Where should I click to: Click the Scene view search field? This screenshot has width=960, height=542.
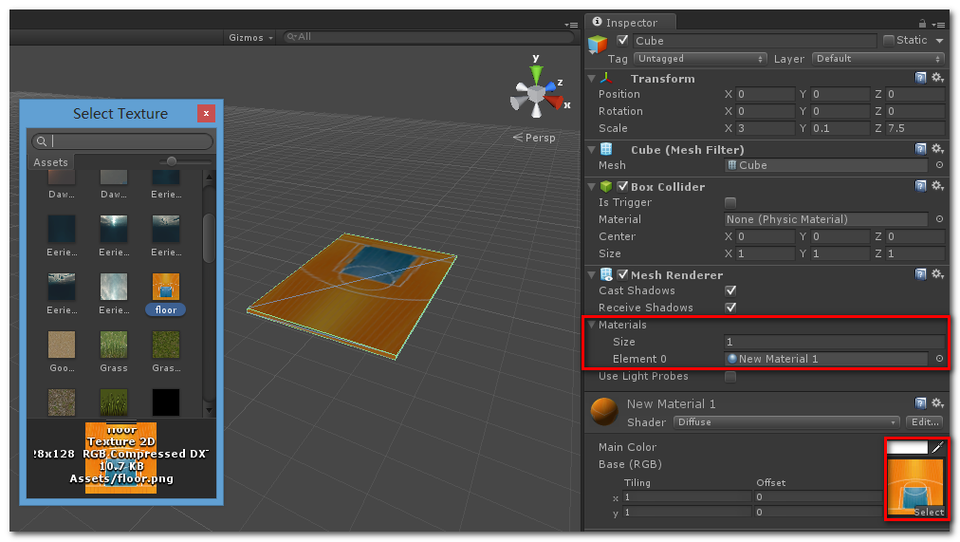click(427, 37)
